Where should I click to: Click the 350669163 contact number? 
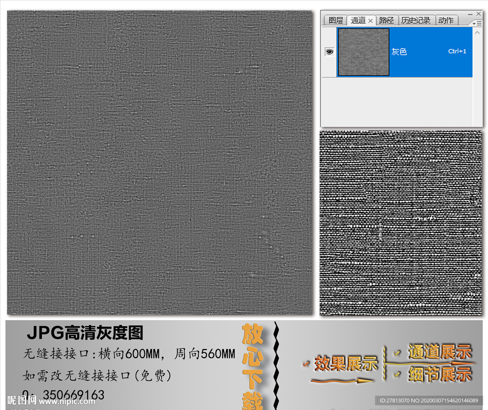click(73, 395)
